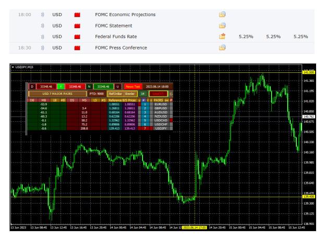The height and width of the screenshot is (241, 326).
Task: Click the 206.8 MS value for USDJPY
Action: (84, 129)
